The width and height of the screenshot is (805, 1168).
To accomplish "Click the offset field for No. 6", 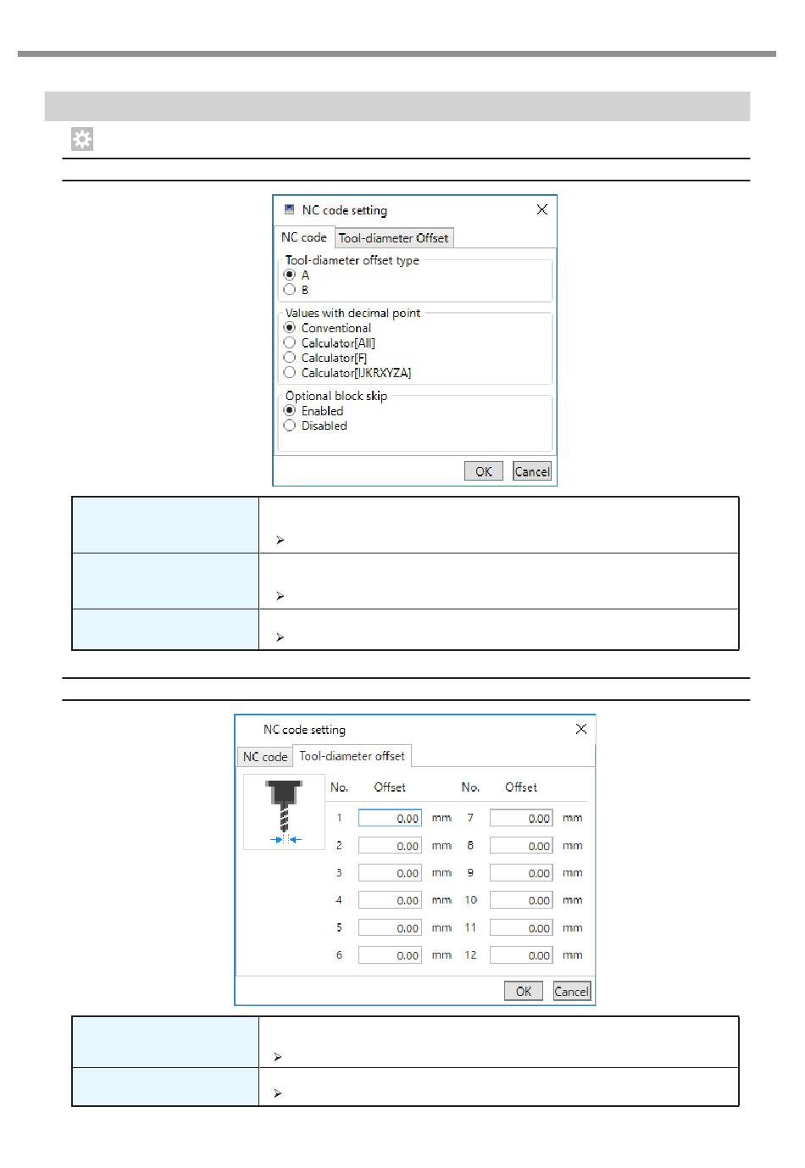I will tap(390, 955).
